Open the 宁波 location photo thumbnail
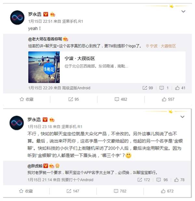The width and height of the screenshot is (195, 201). pyautogui.click(x=44, y=67)
